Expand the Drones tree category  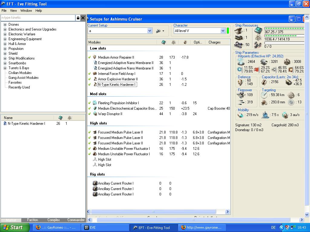[5, 25]
